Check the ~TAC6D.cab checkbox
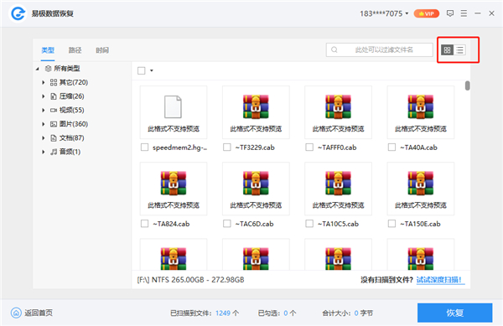Image resolution: width=503 pixels, height=326 pixels. point(227,224)
